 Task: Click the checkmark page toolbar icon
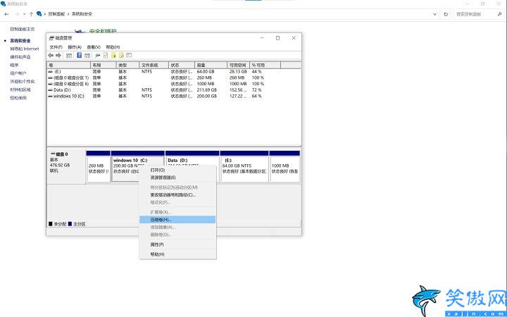click(x=106, y=56)
